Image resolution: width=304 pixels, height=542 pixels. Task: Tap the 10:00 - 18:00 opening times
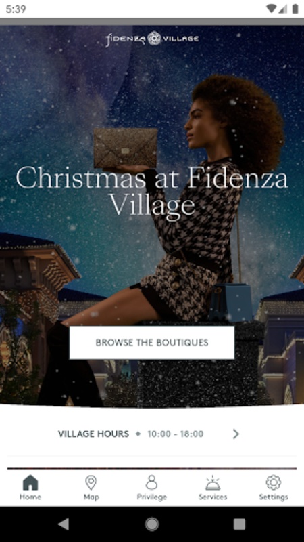click(x=176, y=434)
